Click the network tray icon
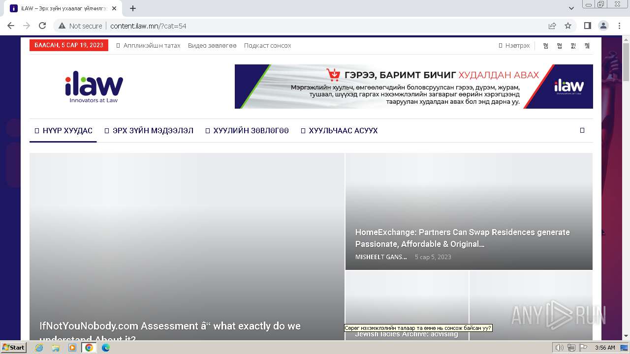This screenshot has height=354, width=630. coord(571,348)
